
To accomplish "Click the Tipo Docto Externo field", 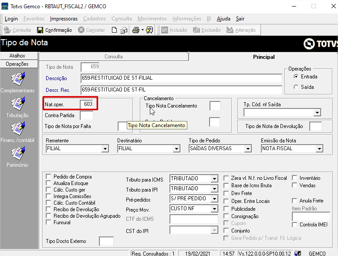I will click(106, 241).
